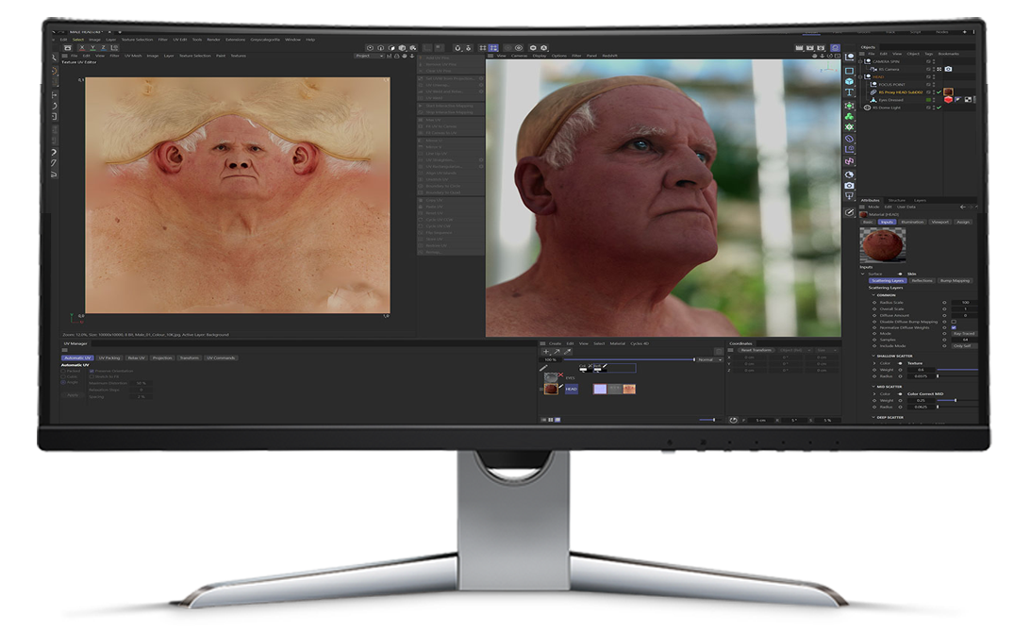Click the rectangle spline icon in side palette

click(850, 71)
